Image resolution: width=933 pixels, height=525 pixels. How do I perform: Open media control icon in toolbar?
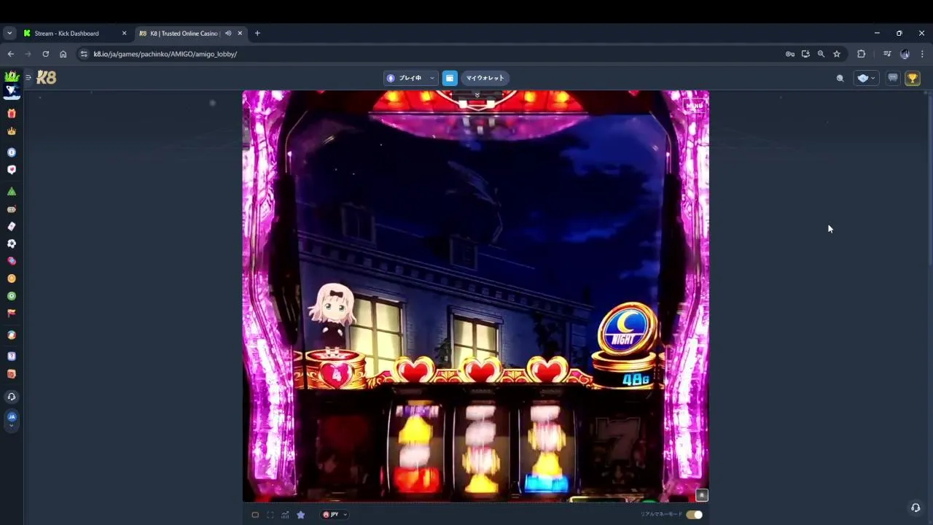pyautogui.click(x=887, y=54)
